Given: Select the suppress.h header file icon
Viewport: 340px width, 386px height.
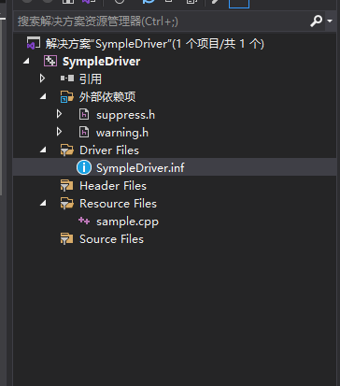Looking at the screenshot, I should (84, 114).
